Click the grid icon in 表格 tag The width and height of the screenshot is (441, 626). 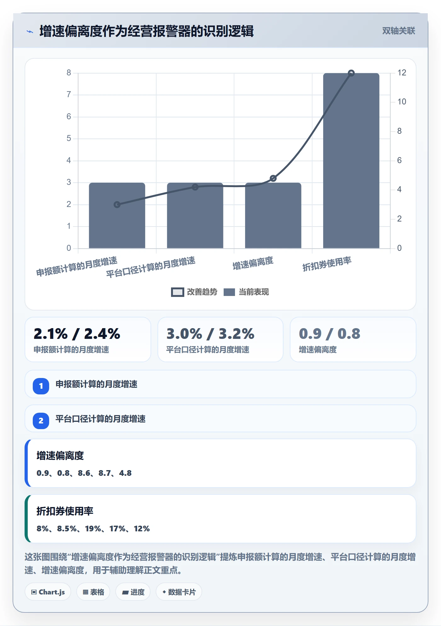[x=85, y=592]
